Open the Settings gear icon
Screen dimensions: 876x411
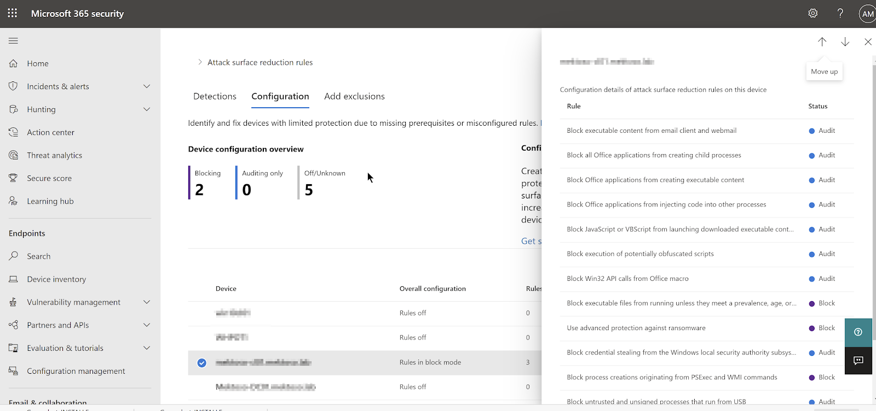[813, 13]
